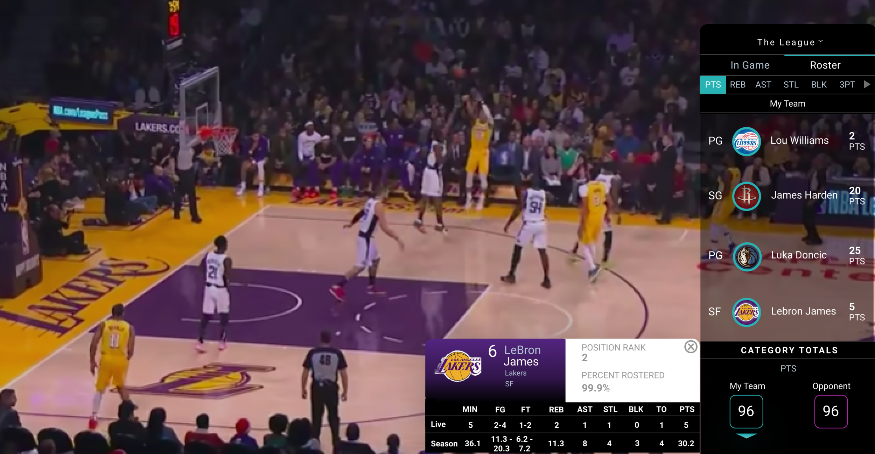The image size is (875, 454).
Task: Click the Opponent 96 score box
Action: click(x=831, y=411)
